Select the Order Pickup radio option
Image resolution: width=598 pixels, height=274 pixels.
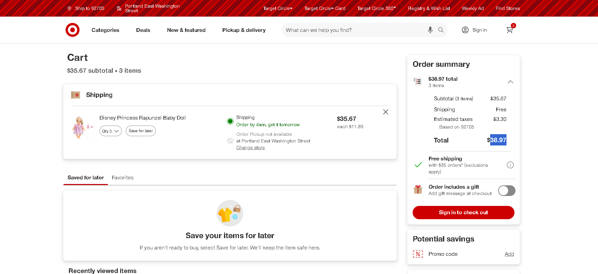pos(230,141)
